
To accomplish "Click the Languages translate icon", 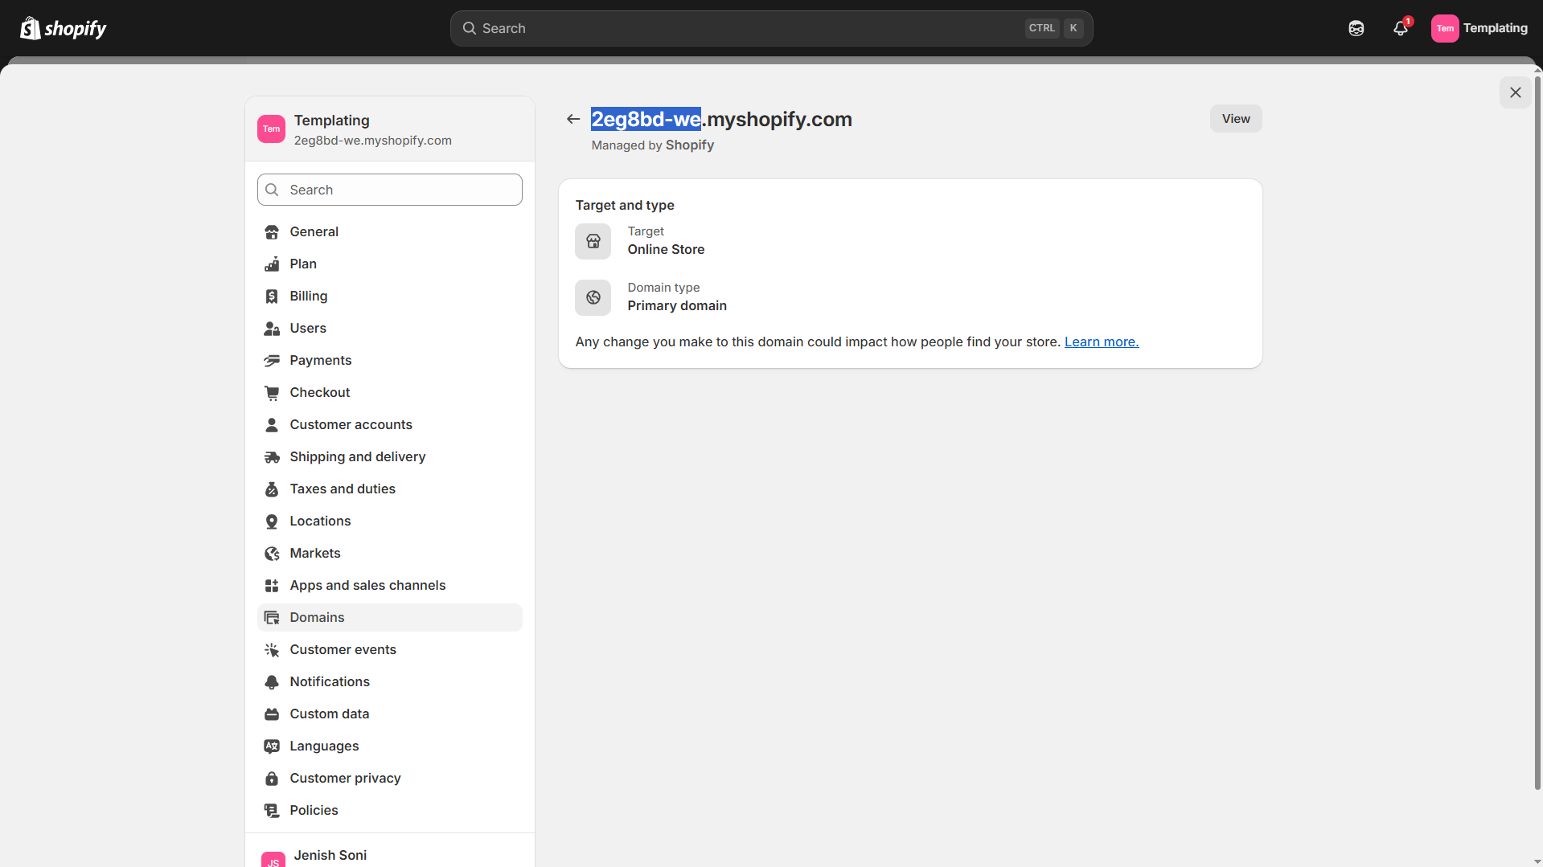I will (x=272, y=746).
